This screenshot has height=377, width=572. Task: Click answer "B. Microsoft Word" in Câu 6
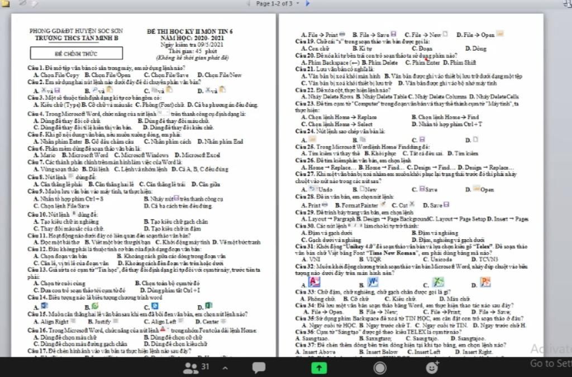tap(85, 155)
